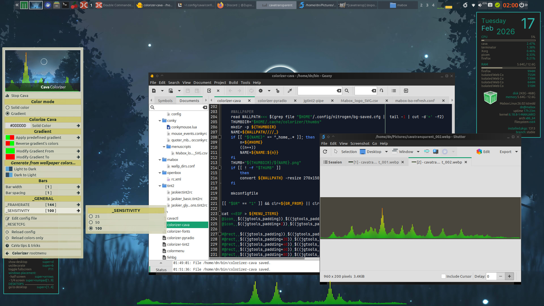
Task: Click Shutter's Edit button
Action: tap(483, 152)
